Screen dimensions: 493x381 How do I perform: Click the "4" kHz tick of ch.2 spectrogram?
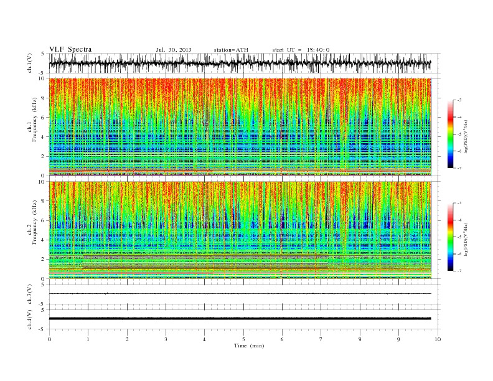44,240
